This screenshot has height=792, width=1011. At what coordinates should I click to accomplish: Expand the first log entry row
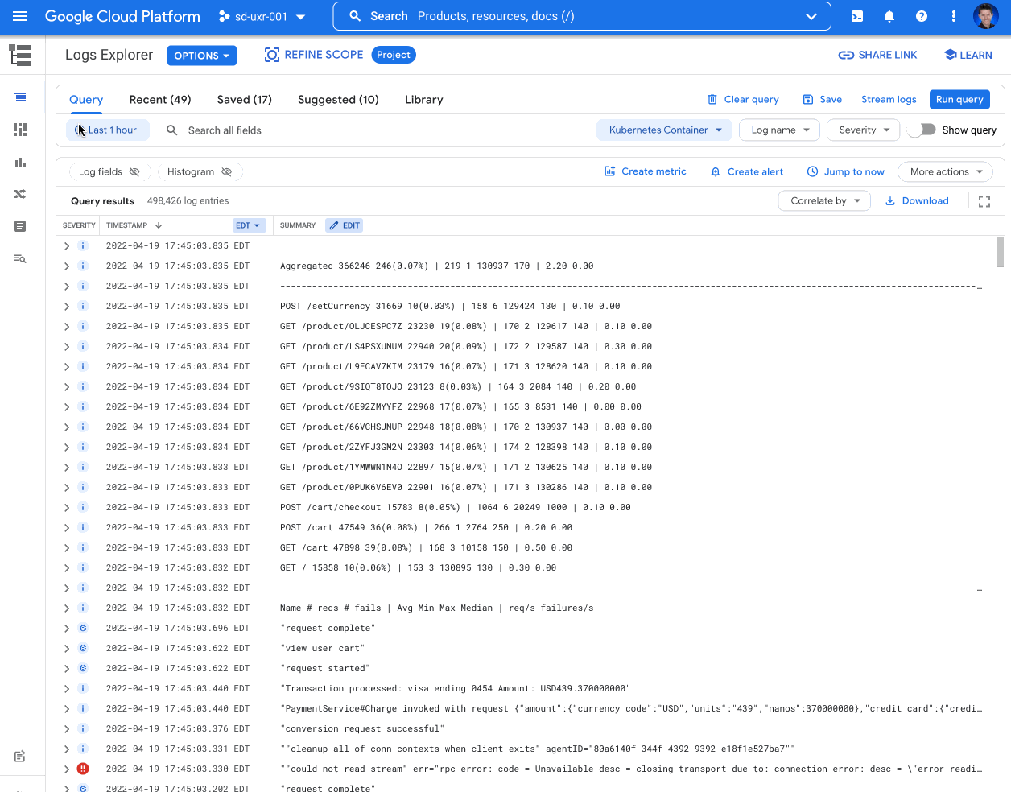click(67, 245)
